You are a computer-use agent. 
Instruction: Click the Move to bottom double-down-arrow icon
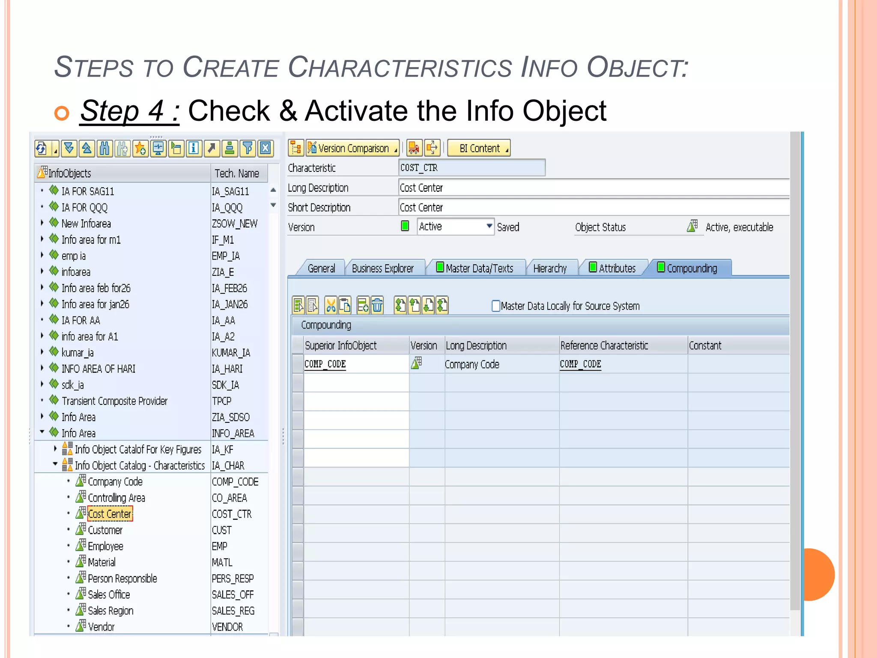(x=442, y=305)
